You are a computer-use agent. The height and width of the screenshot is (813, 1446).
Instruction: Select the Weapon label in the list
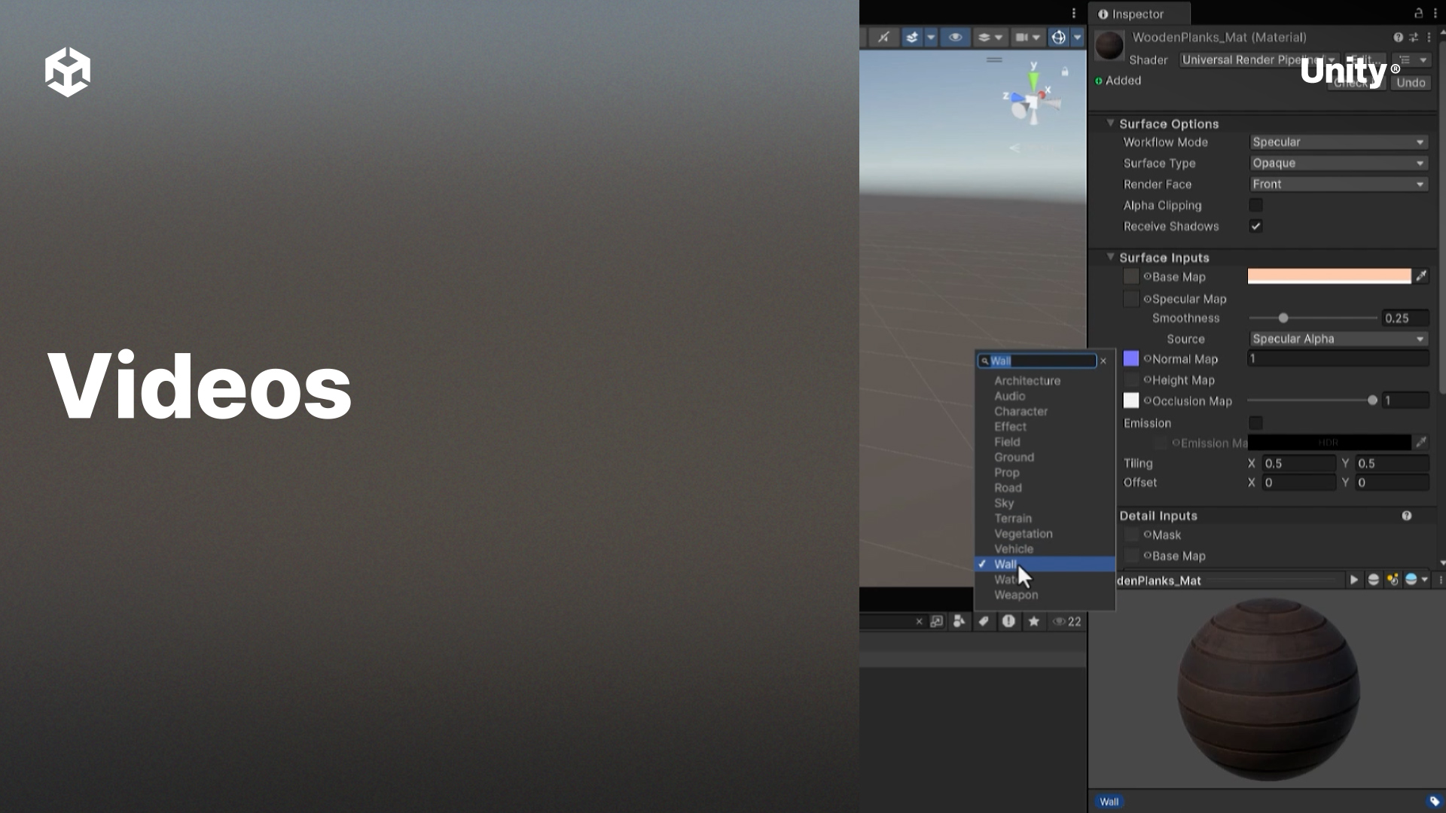(x=1016, y=595)
